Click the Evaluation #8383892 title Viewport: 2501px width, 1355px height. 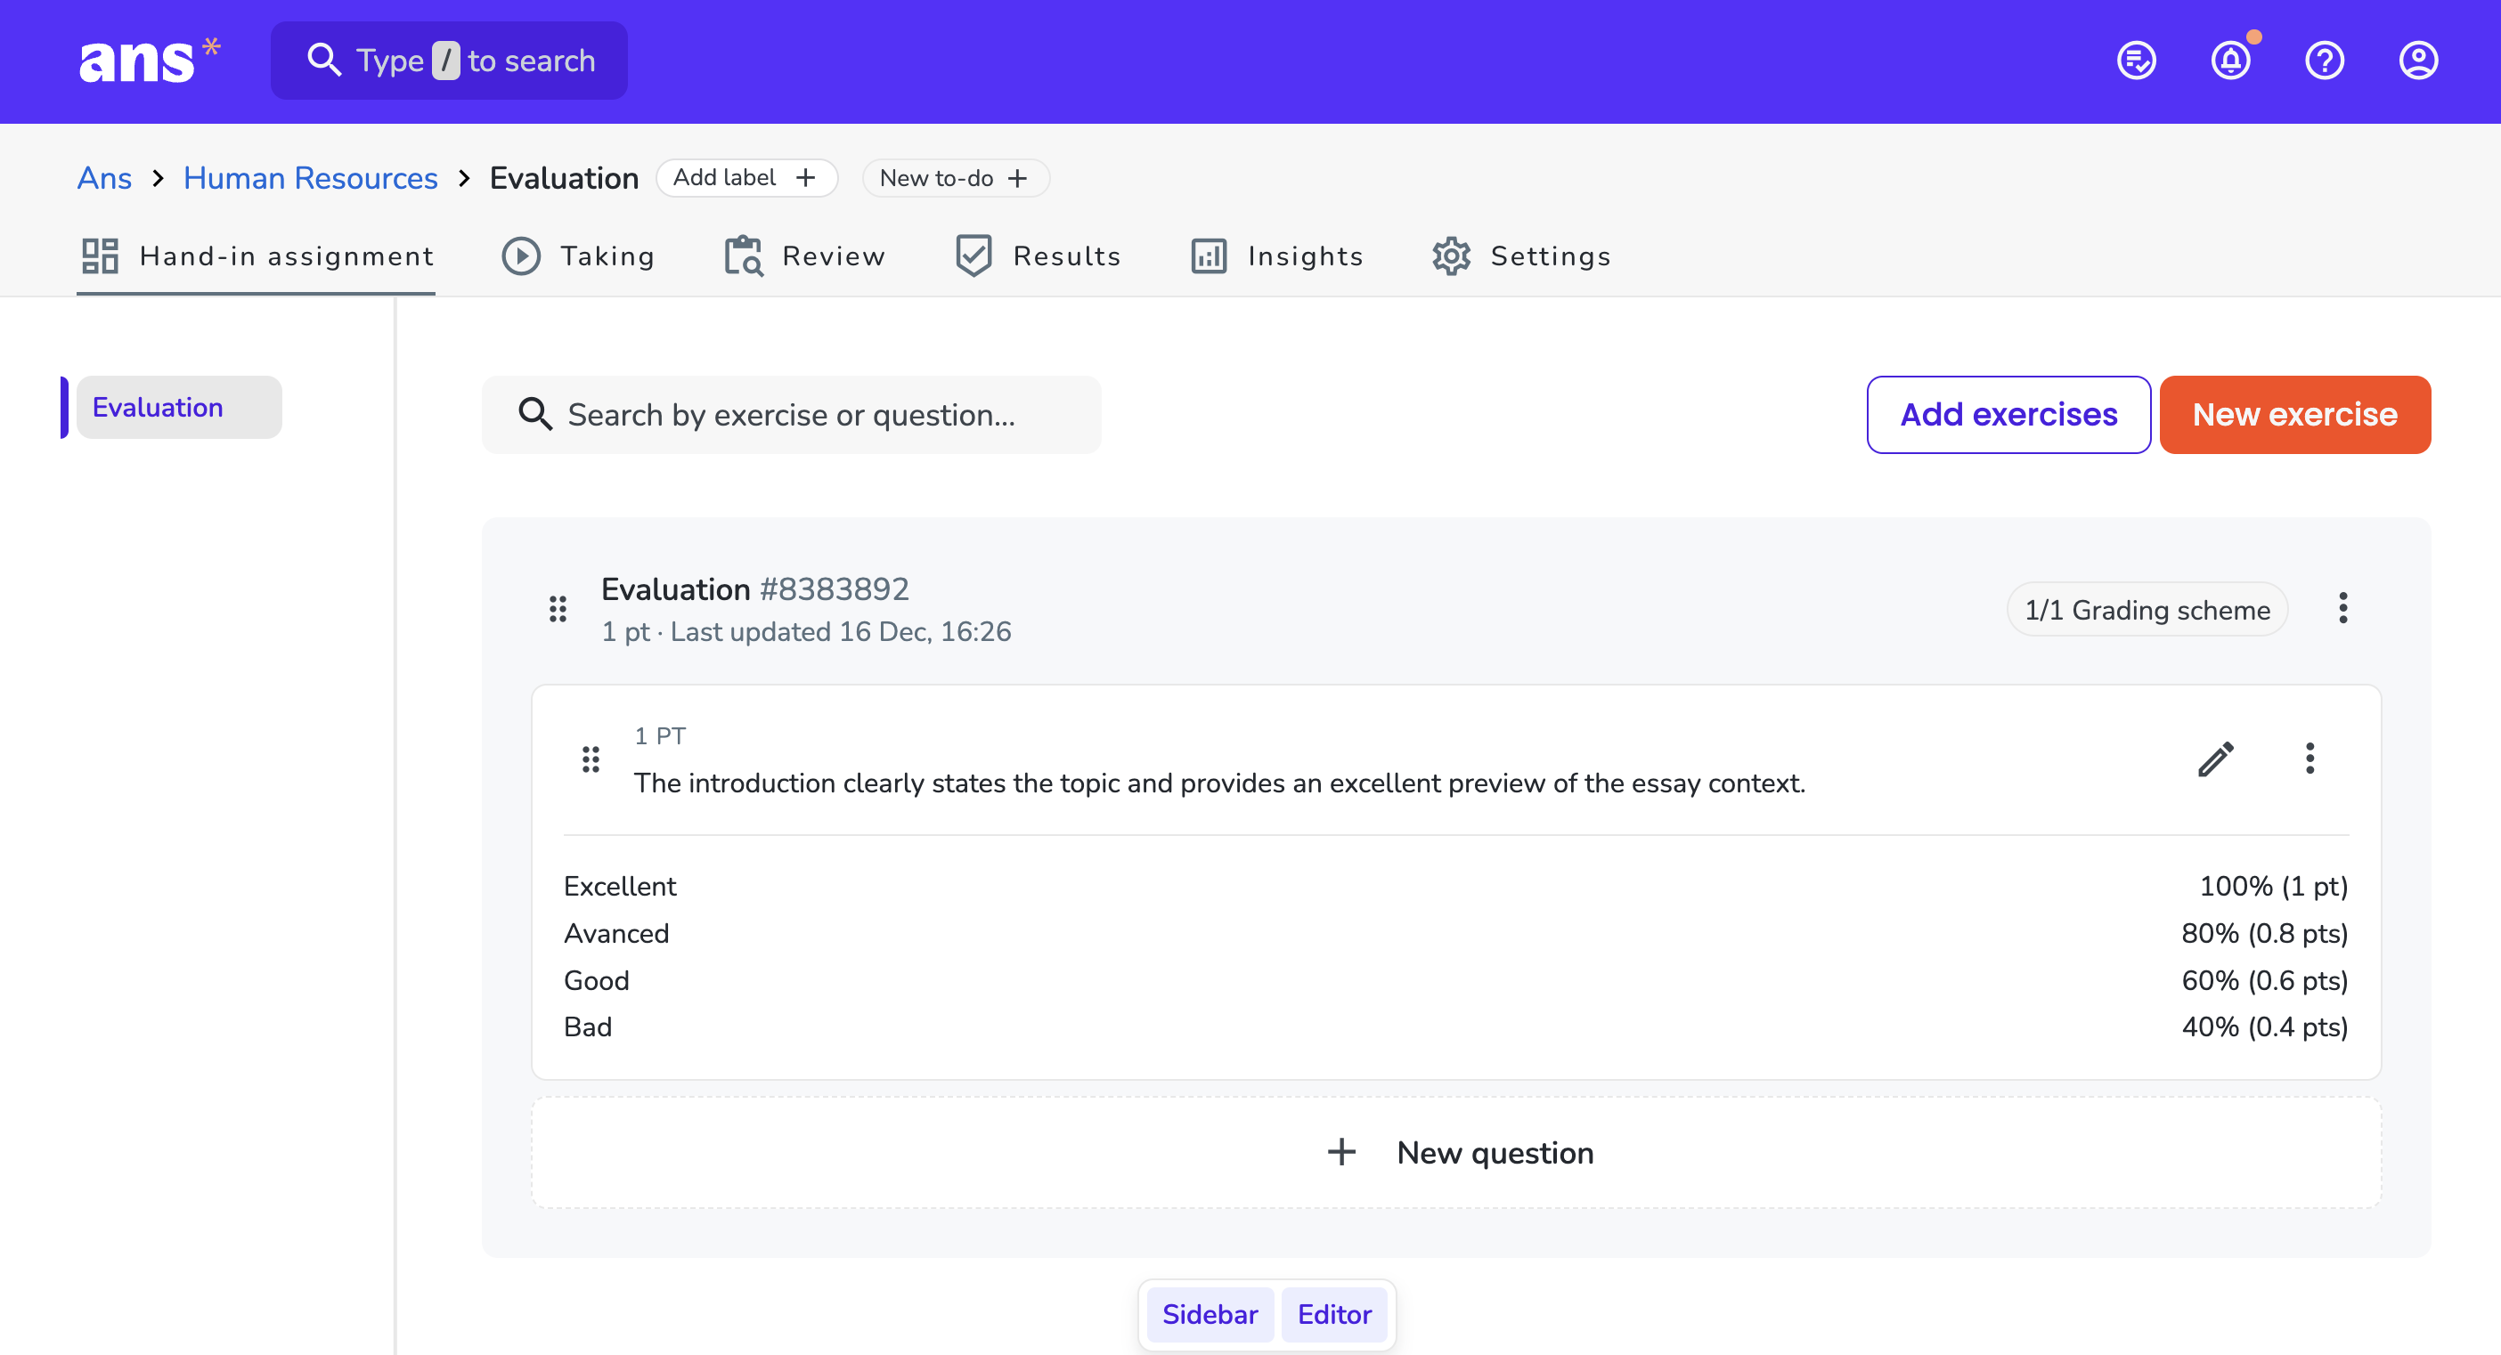[754, 589]
